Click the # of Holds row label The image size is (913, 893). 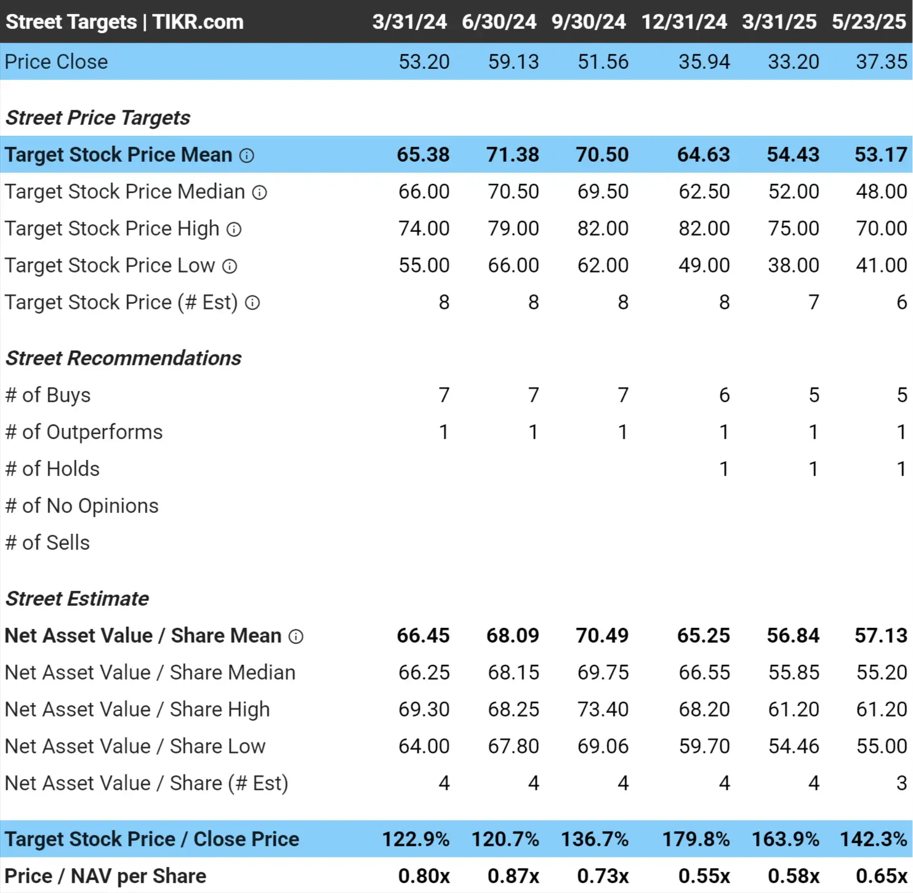point(52,469)
